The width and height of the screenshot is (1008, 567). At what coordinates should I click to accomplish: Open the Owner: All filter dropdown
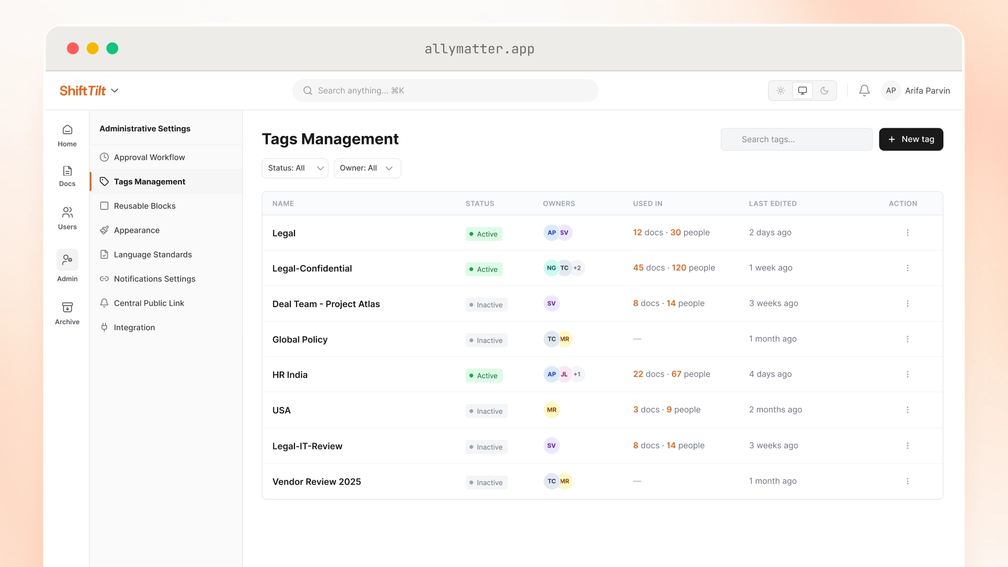(x=367, y=168)
